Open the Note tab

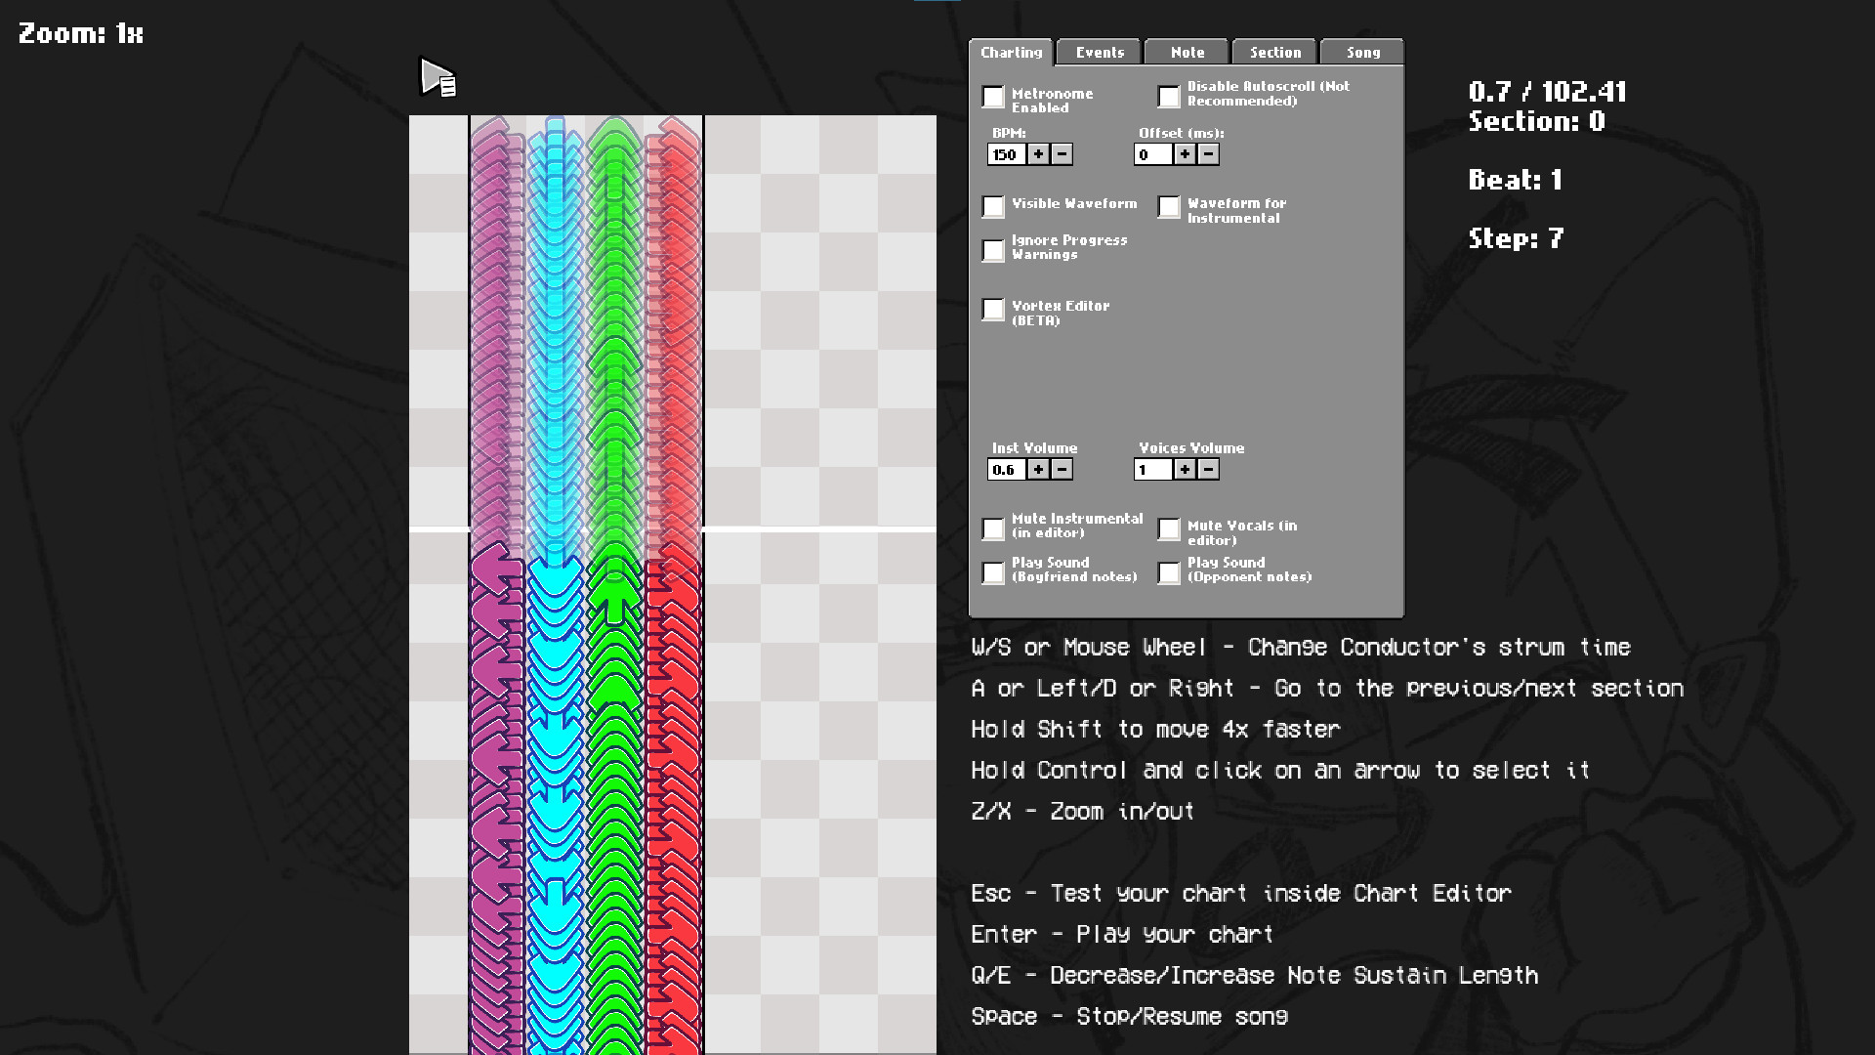(1187, 53)
